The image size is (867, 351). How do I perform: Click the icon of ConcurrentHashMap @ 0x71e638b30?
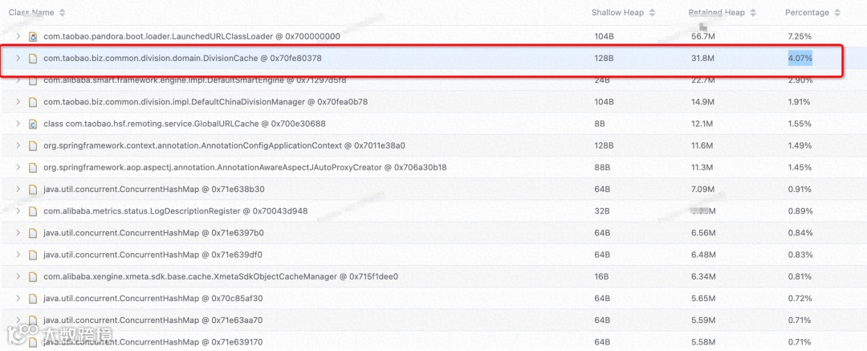pyautogui.click(x=33, y=190)
